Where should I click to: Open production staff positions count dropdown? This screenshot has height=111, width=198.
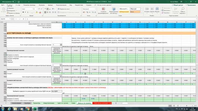[61, 45]
